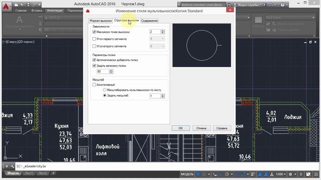Adjust the maximum leader points spinner arrows

point(163,32)
